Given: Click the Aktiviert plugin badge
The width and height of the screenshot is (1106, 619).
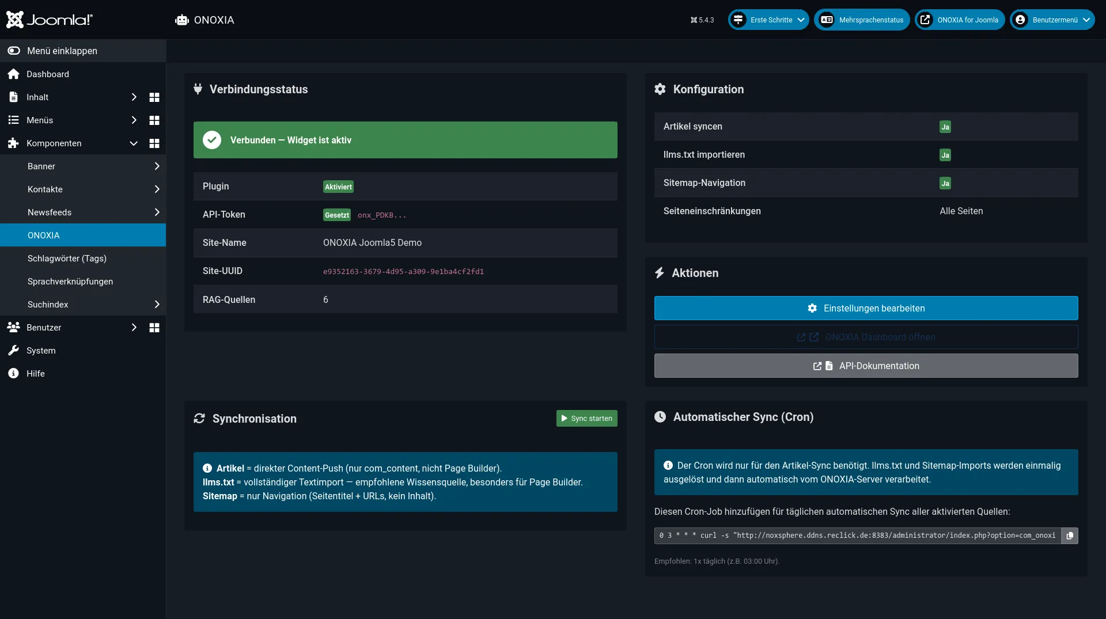Looking at the screenshot, I should click(x=338, y=187).
